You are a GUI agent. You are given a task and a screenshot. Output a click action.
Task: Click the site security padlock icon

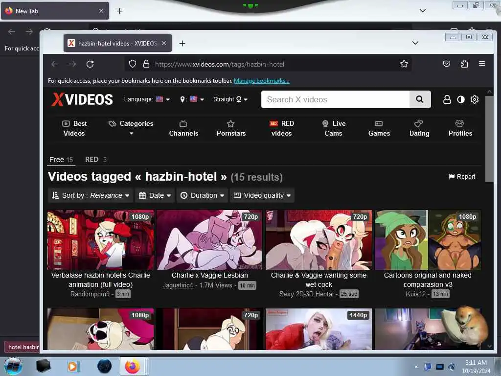[x=146, y=64]
